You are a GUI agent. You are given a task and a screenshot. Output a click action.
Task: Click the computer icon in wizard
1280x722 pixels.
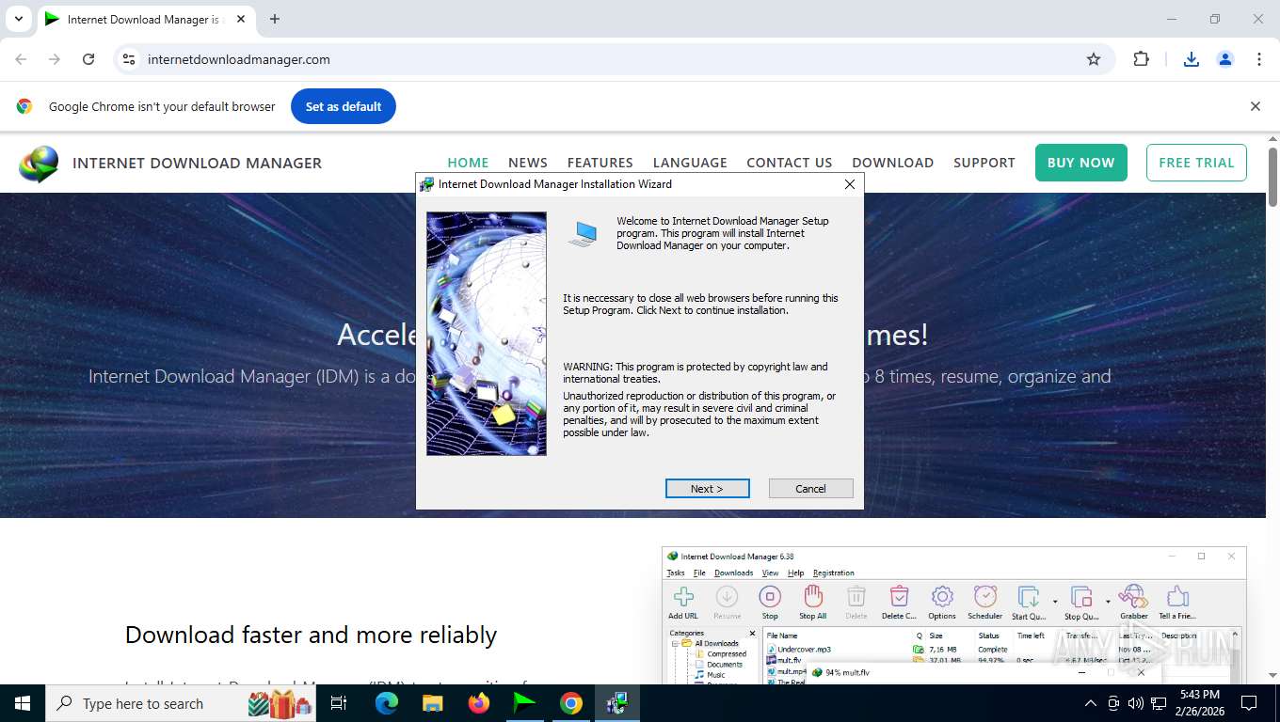pos(583,233)
